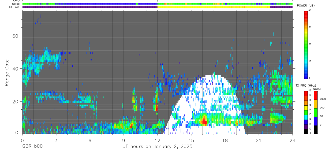The image size is (329, 152).
Task: Click the 18 label on the TX FRQ scale
Action: [310, 90]
